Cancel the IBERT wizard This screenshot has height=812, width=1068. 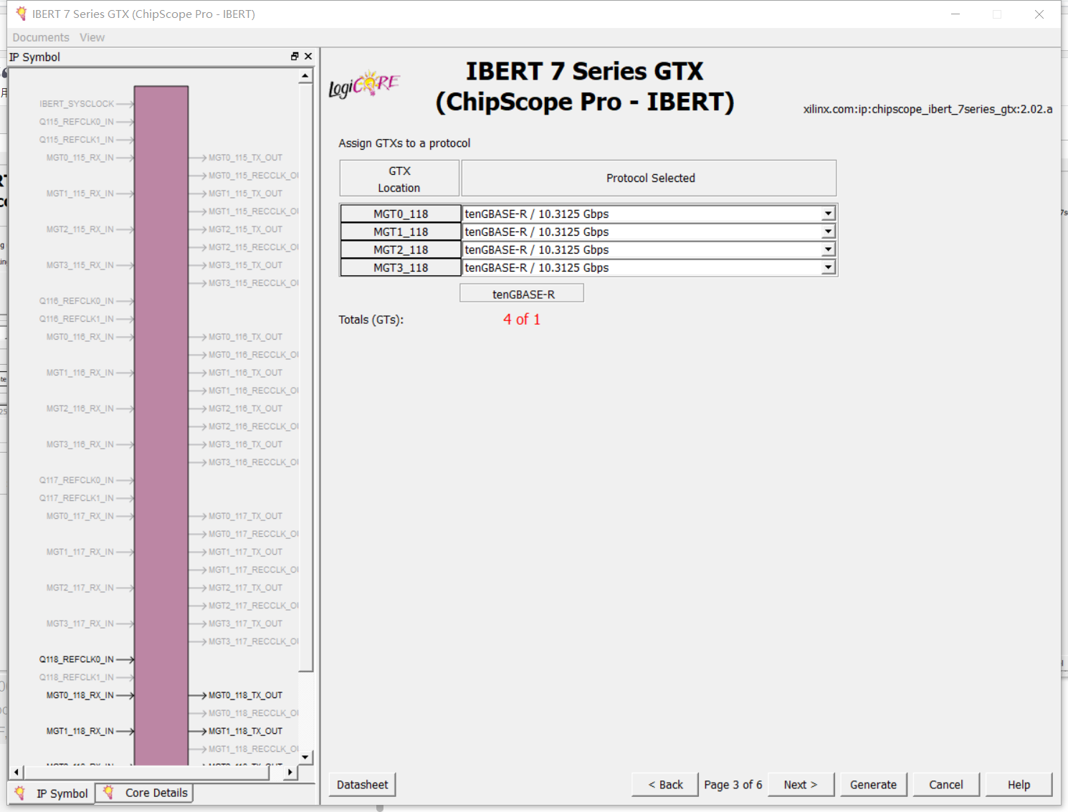pos(946,785)
